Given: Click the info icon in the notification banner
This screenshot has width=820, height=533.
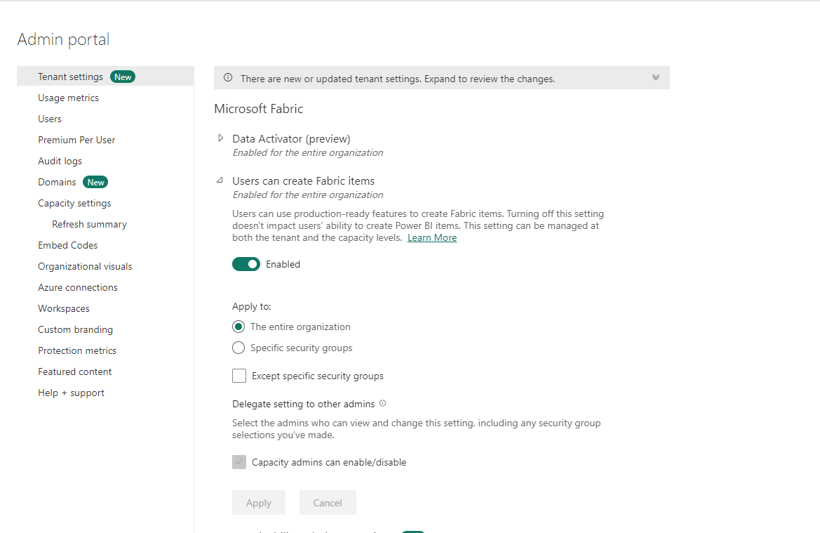Looking at the screenshot, I should (228, 77).
